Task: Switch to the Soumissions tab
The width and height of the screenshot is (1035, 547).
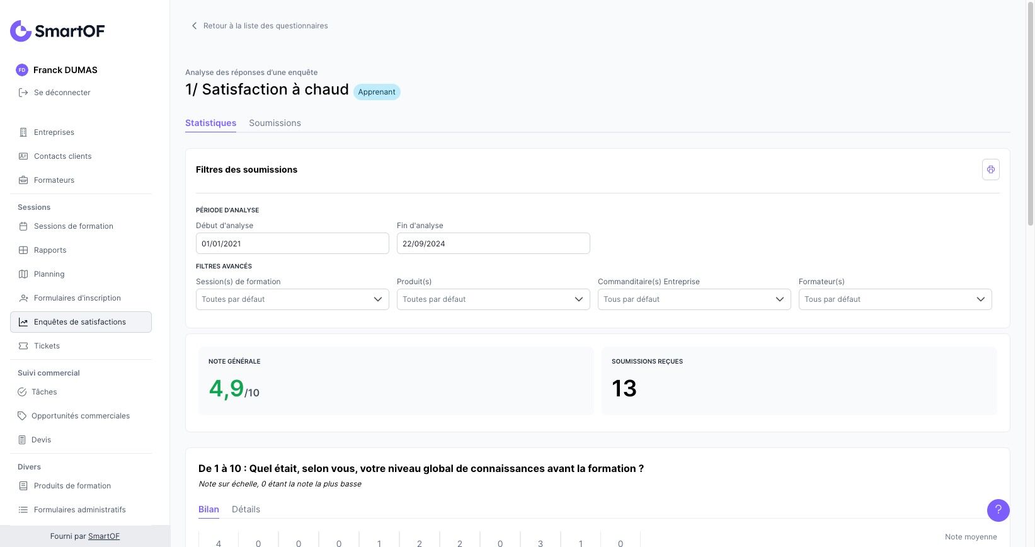Action: [x=275, y=123]
